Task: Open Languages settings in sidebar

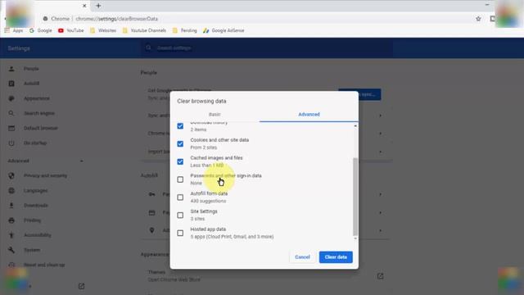Action: (x=35, y=190)
